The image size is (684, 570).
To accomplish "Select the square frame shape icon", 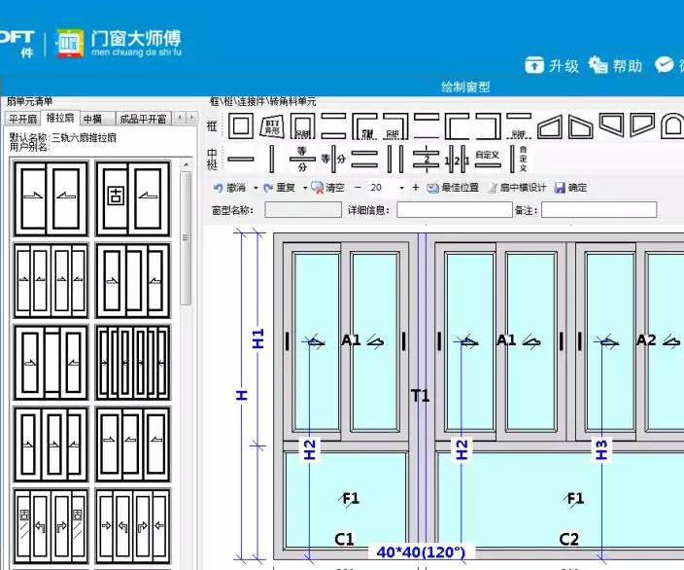I will point(241,125).
